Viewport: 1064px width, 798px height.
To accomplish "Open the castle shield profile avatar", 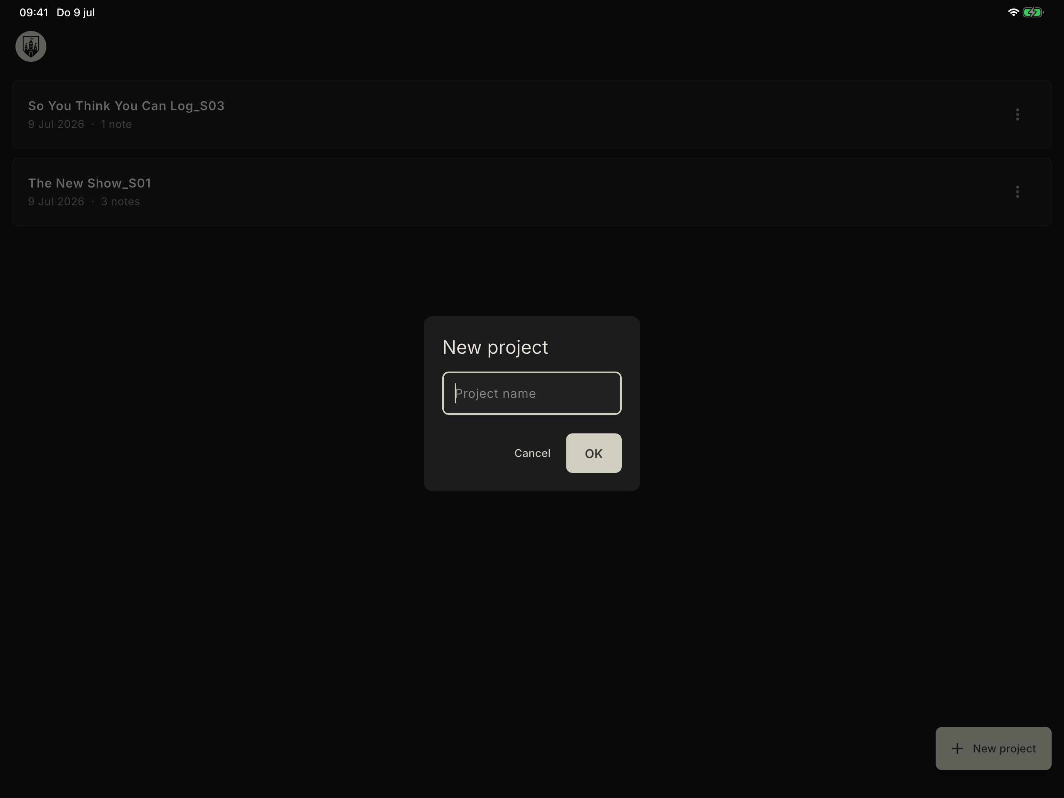I will pyautogui.click(x=31, y=46).
